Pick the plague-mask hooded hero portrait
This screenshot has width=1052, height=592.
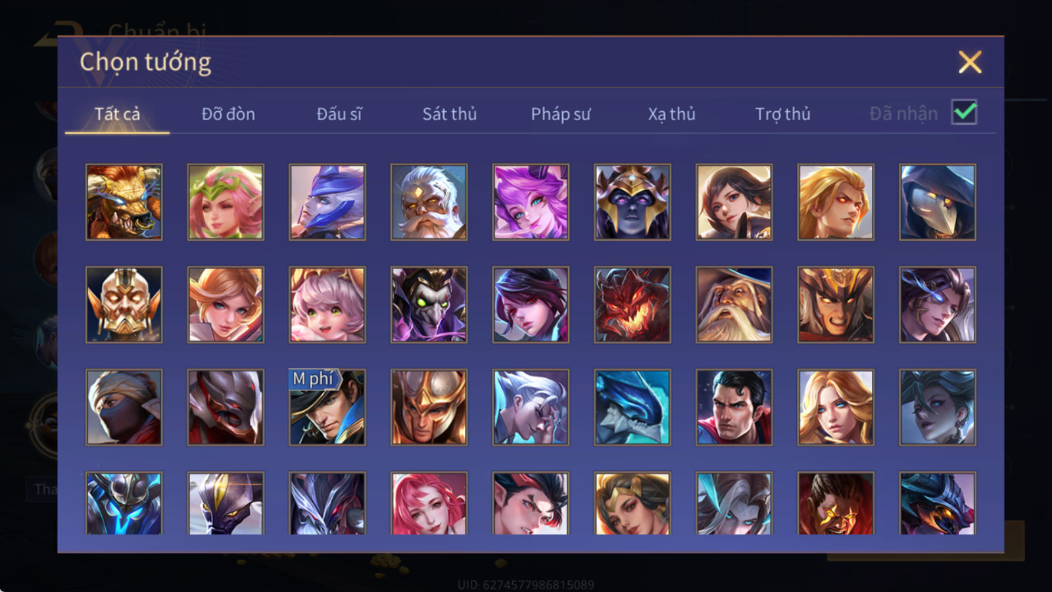[x=938, y=202]
